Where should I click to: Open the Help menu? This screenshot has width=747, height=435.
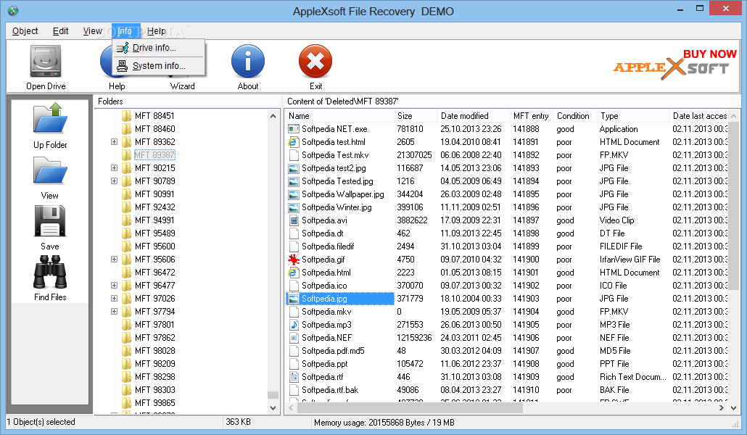[156, 31]
